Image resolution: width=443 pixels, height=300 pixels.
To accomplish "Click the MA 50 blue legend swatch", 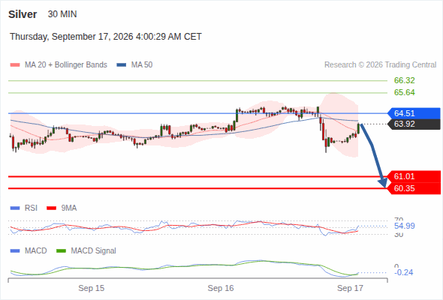I will click(x=122, y=65).
